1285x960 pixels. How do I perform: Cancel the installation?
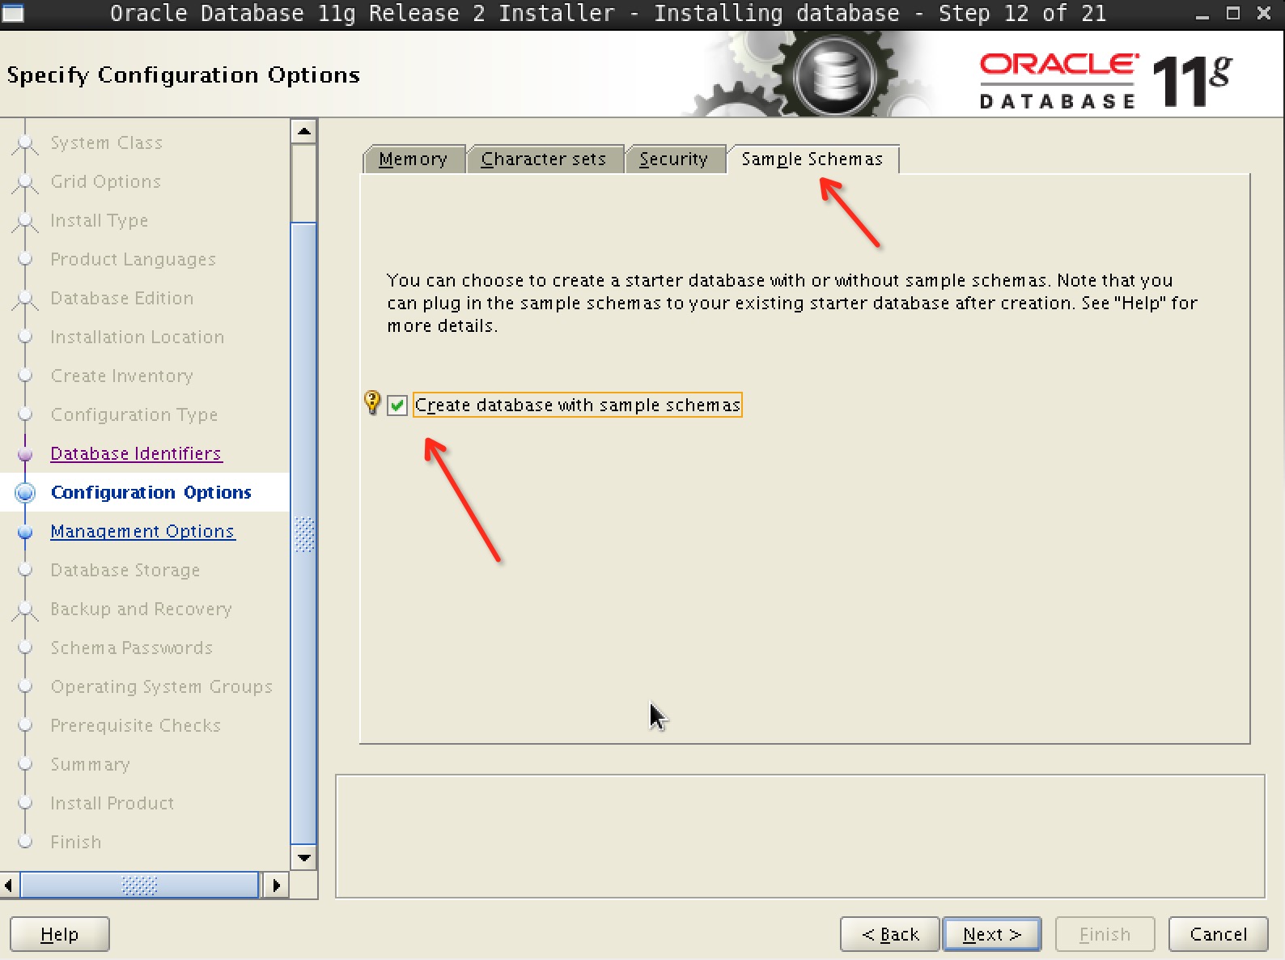pos(1217,935)
